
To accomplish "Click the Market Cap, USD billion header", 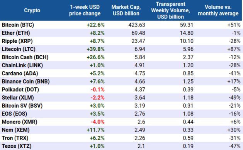I will (x=126, y=10).
